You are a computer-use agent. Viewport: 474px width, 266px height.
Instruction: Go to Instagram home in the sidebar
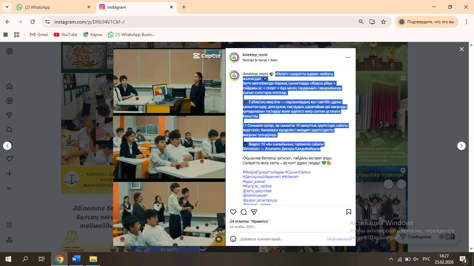(x=9, y=86)
